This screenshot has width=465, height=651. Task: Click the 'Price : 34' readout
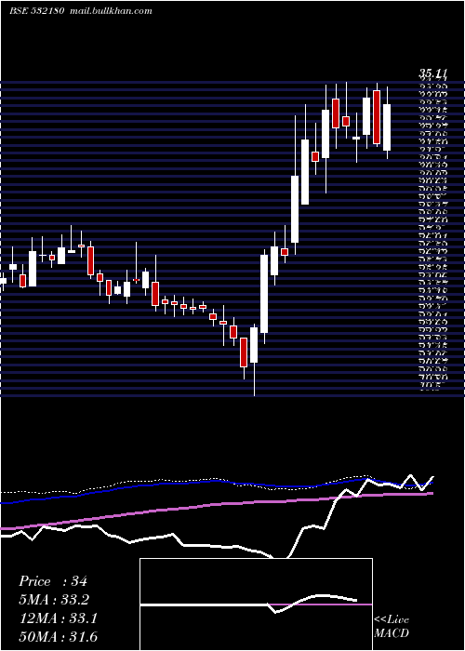click(53, 581)
